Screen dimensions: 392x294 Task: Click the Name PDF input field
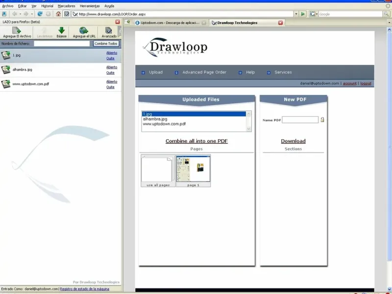pyautogui.click(x=300, y=120)
